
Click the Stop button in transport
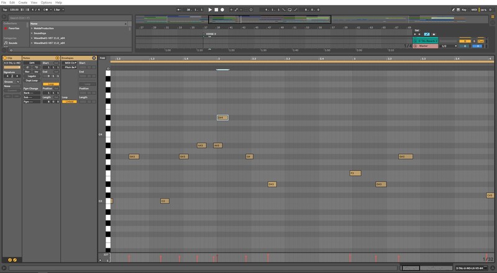coord(216,10)
